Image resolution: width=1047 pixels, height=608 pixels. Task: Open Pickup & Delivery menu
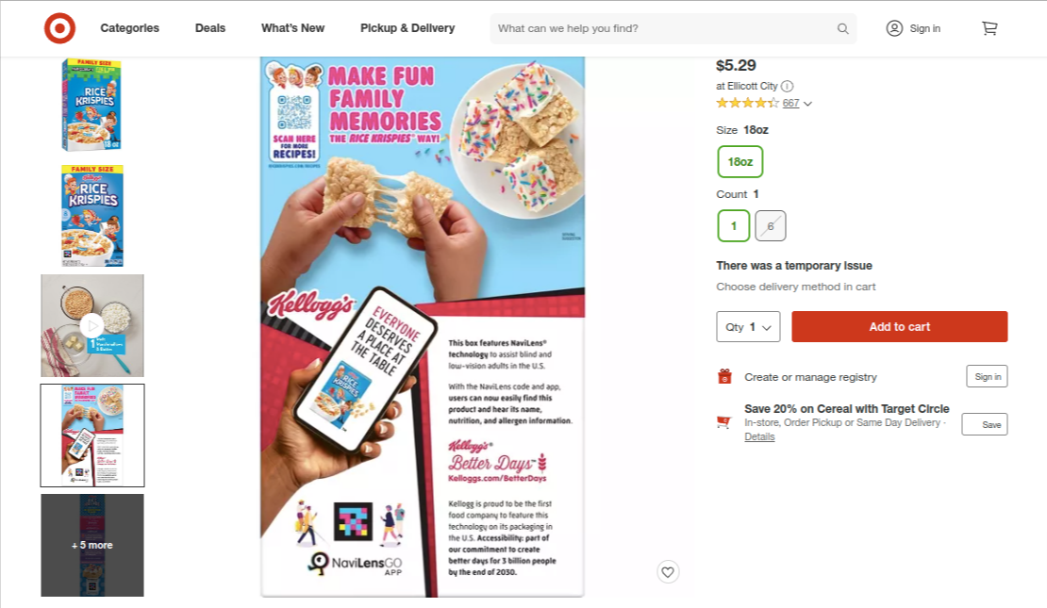coord(407,28)
